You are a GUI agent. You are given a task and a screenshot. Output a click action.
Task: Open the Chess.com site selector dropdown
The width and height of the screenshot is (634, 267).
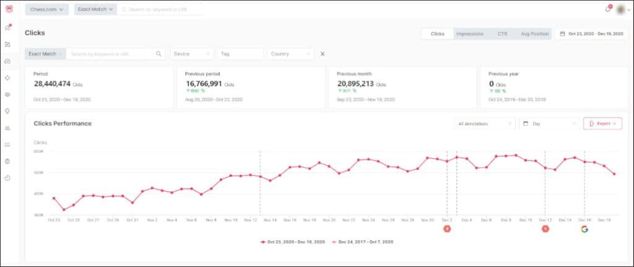pos(47,9)
